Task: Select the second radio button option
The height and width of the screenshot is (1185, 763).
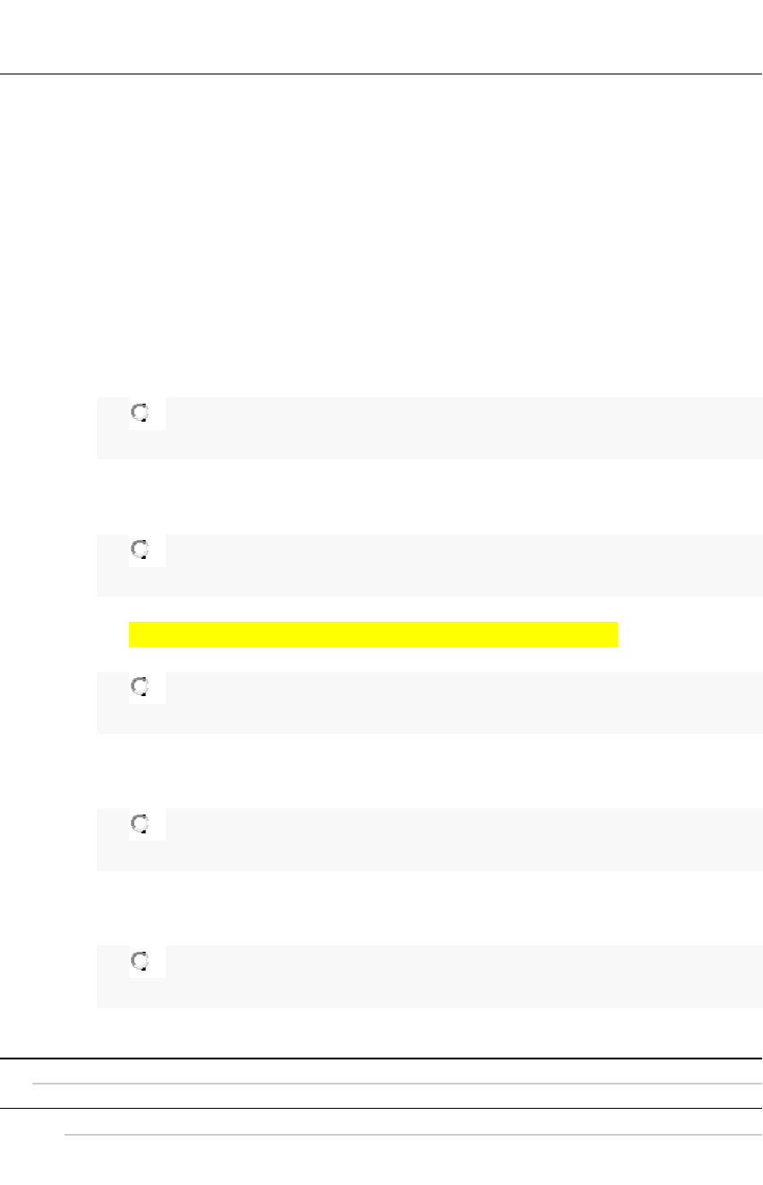Action: click(140, 550)
